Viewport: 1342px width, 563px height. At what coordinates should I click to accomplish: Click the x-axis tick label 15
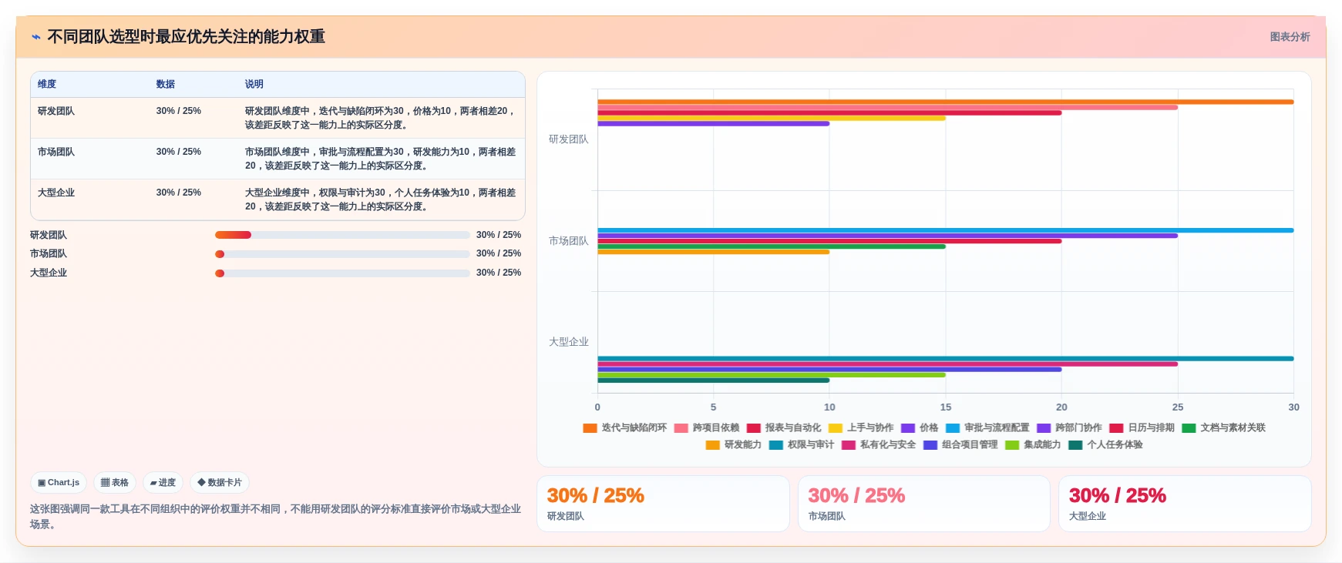pos(945,407)
